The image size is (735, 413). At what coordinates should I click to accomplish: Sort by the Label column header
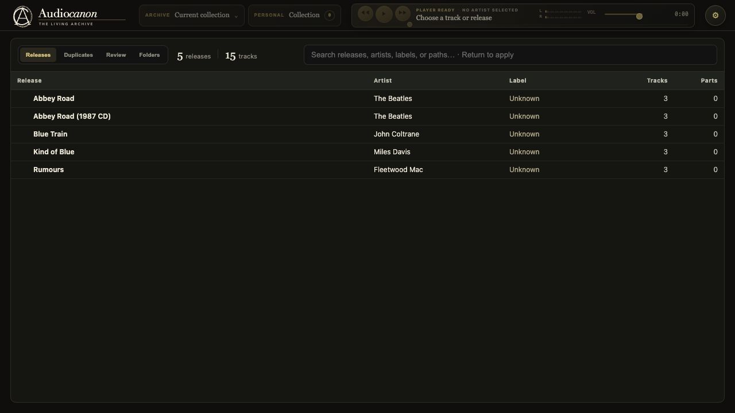[x=517, y=81]
